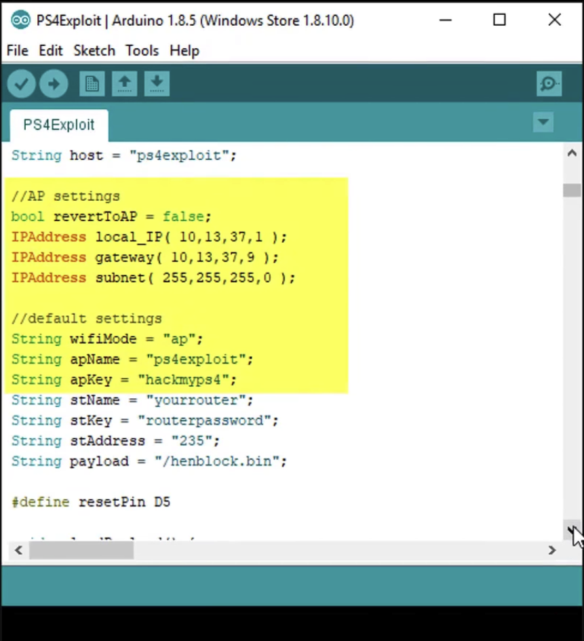584x641 pixels.
Task: Open the Sketch menu
Action: [94, 51]
